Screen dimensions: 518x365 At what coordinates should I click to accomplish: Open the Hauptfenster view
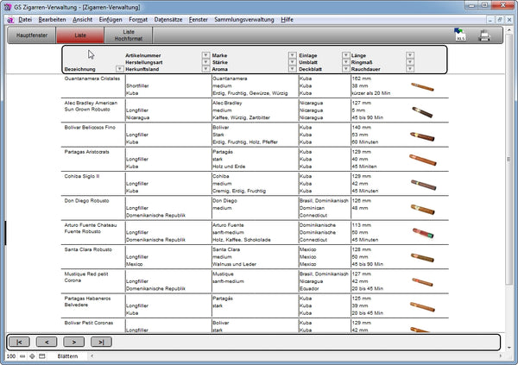tap(32, 35)
